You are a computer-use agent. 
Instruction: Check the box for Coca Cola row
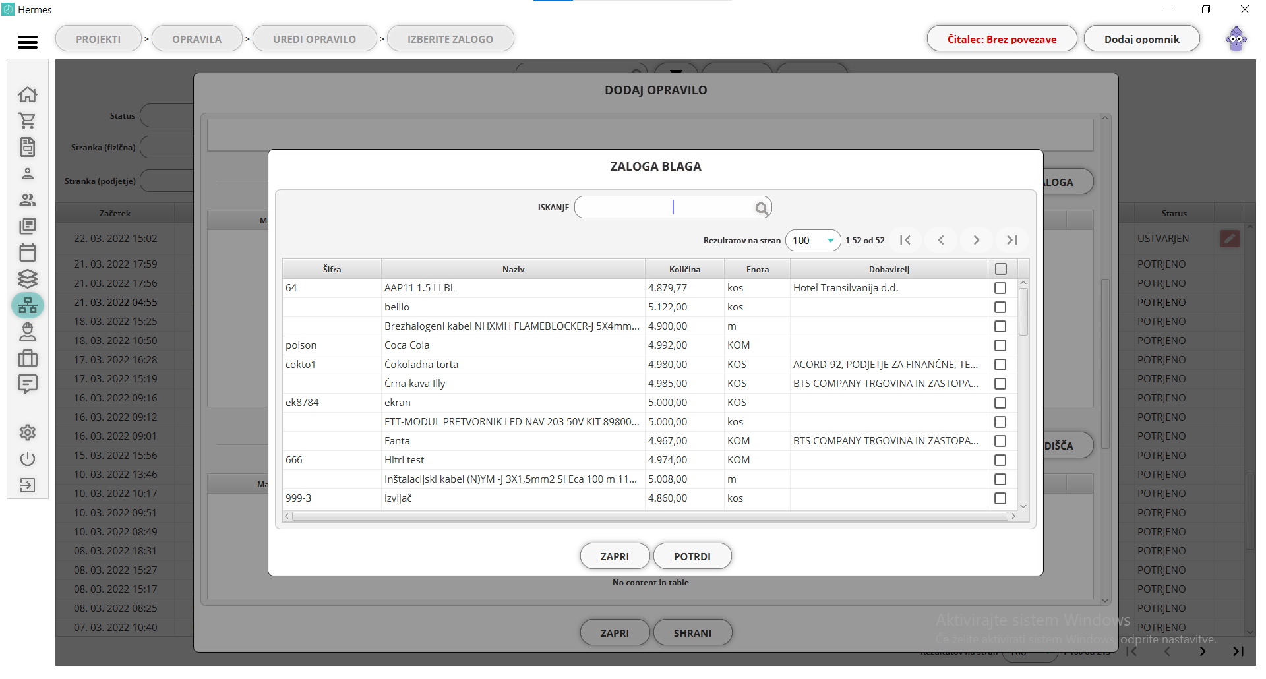1000,345
